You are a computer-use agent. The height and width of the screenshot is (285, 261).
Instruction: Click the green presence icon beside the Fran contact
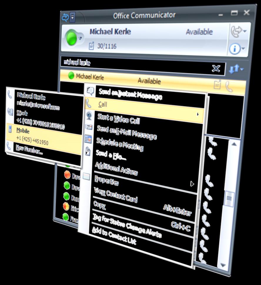click(66, 217)
